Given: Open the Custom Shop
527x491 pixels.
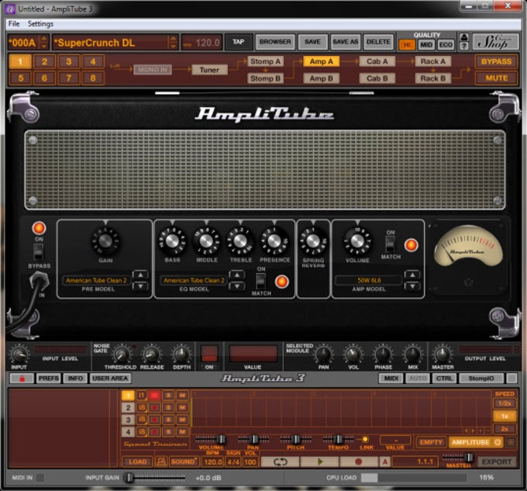Looking at the screenshot, I should pyautogui.click(x=495, y=42).
